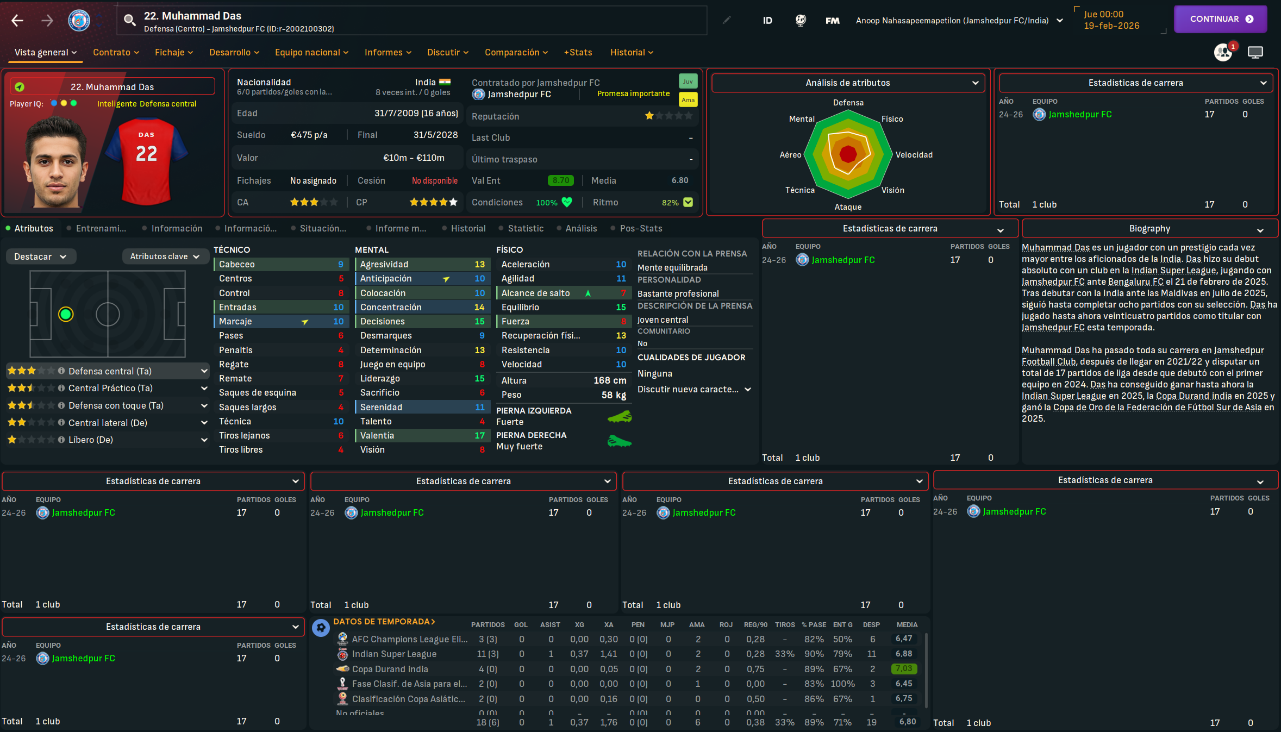Click the season stats scrollbar

tap(926, 670)
